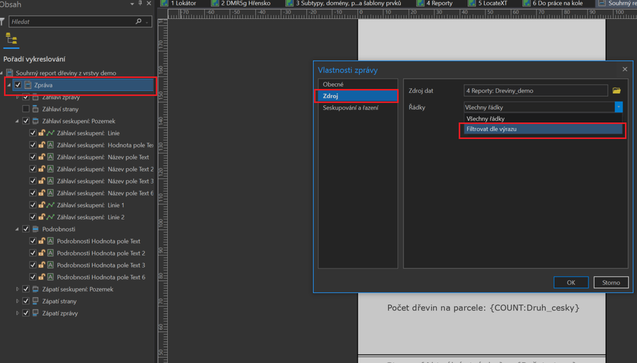
Task: Toggle checkbox of Záhlaví seskupení: Linie
Action: [x=33, y=133]
